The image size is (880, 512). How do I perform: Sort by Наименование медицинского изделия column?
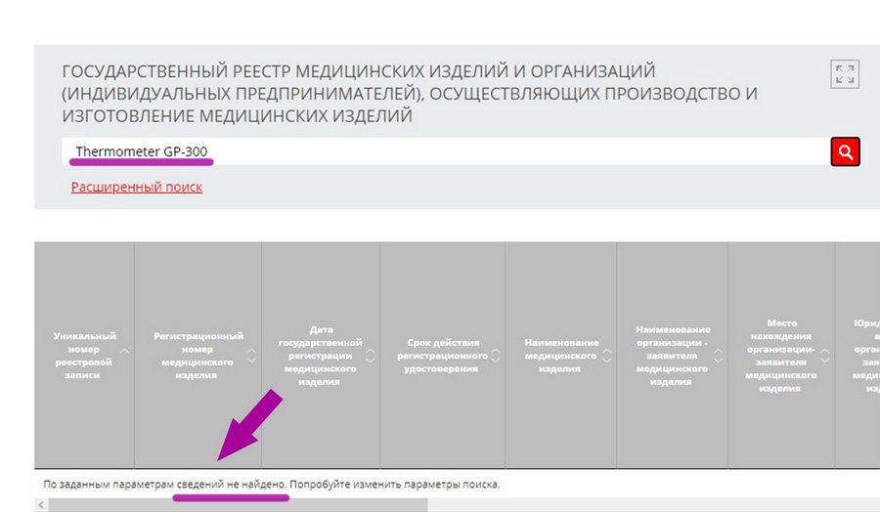(x=606, y=355)
